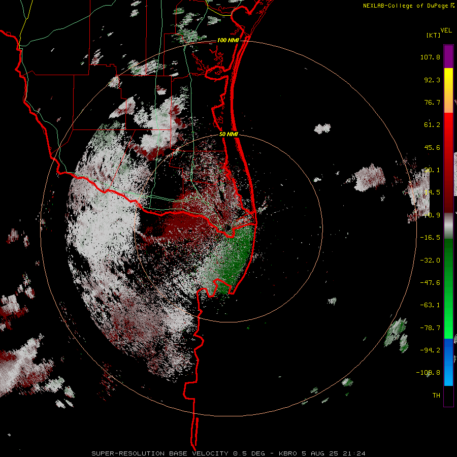This screenshot has height=457, width=457.
Task: Select the -47.6 legend value
Action: [x=430, y=283]
